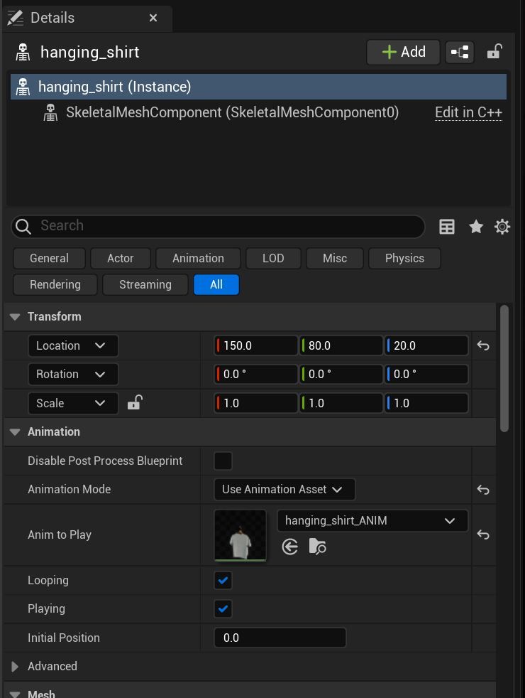Viewport: 525px width, 698px height.
Task: Select the Rendering filter tab
Action: click(x=55, y=284)
